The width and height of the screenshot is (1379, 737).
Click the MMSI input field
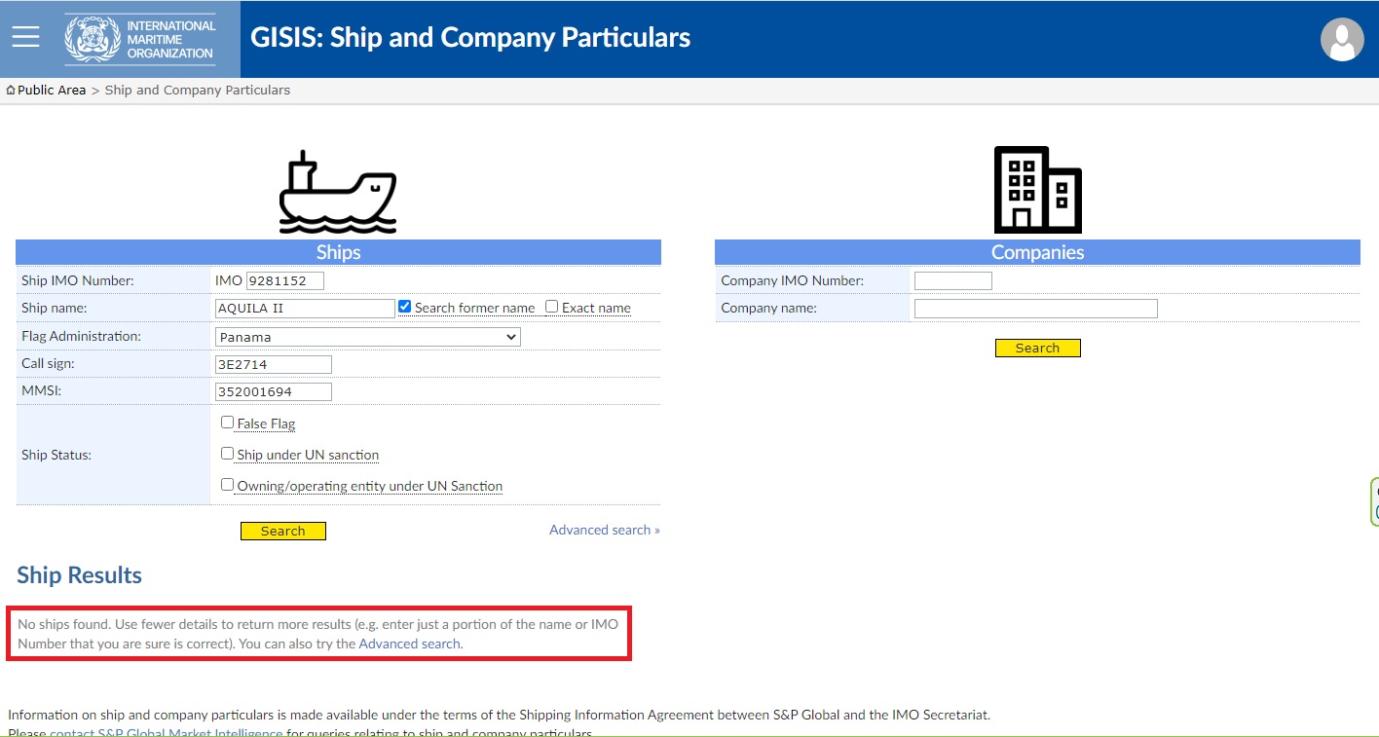pyautogui.click(x=274, y=391)
